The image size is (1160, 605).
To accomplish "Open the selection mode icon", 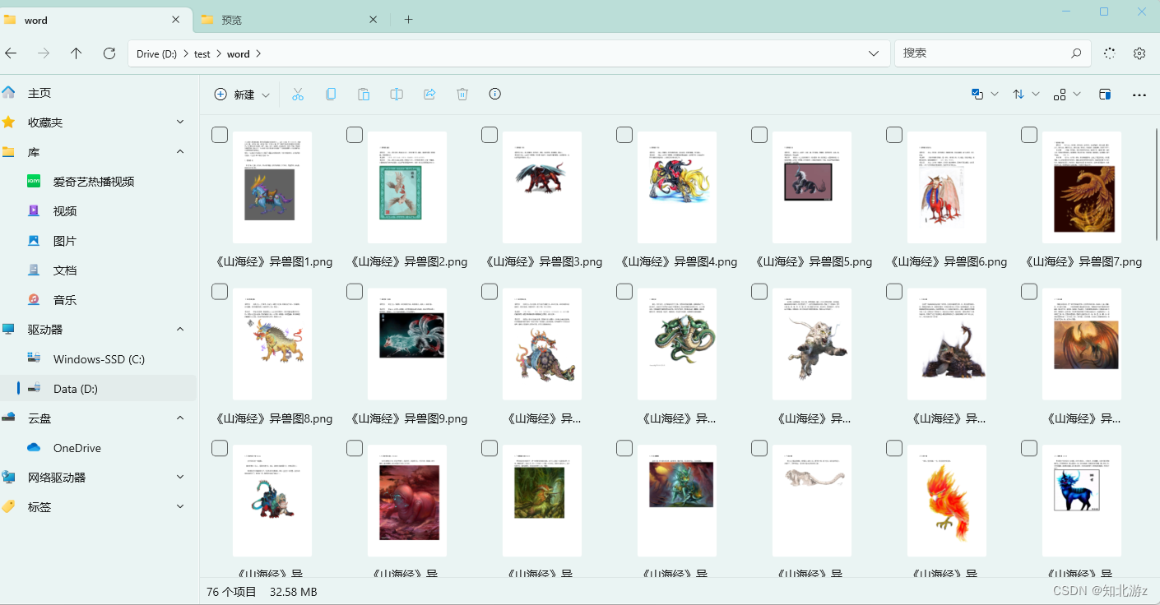I will [977, 95].
